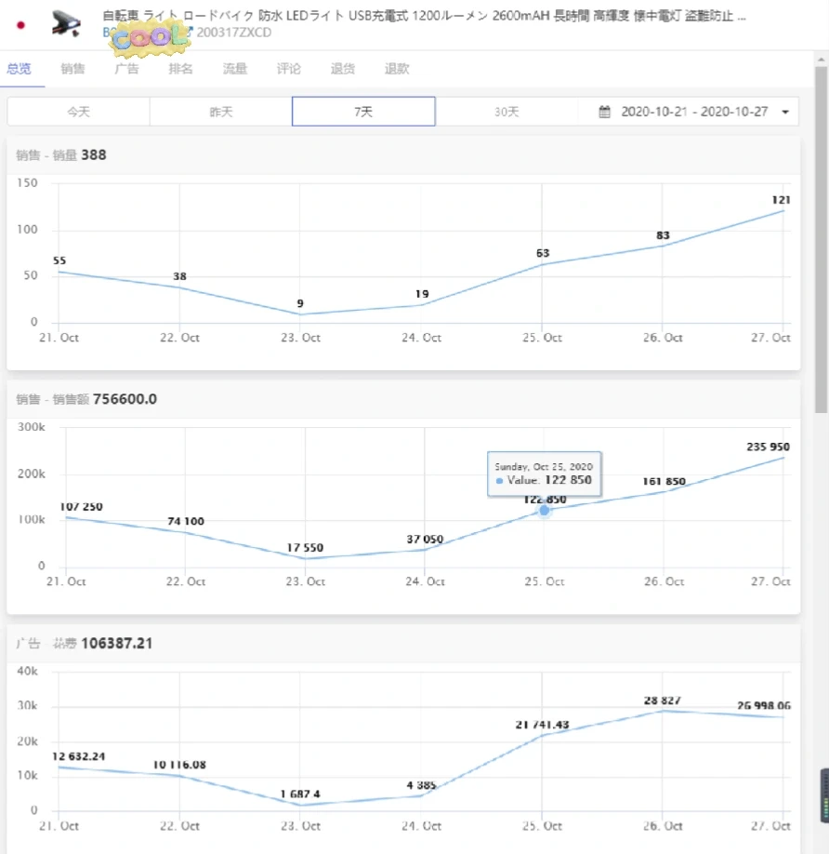Screen dimensions: 829x854
Task: Click the 28 827 ad spend data label
Action: [662, 701]
